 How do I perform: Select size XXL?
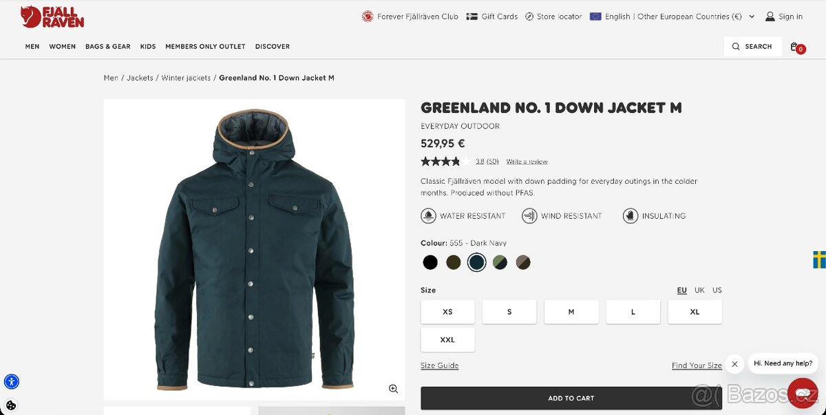tap(447, 339)
